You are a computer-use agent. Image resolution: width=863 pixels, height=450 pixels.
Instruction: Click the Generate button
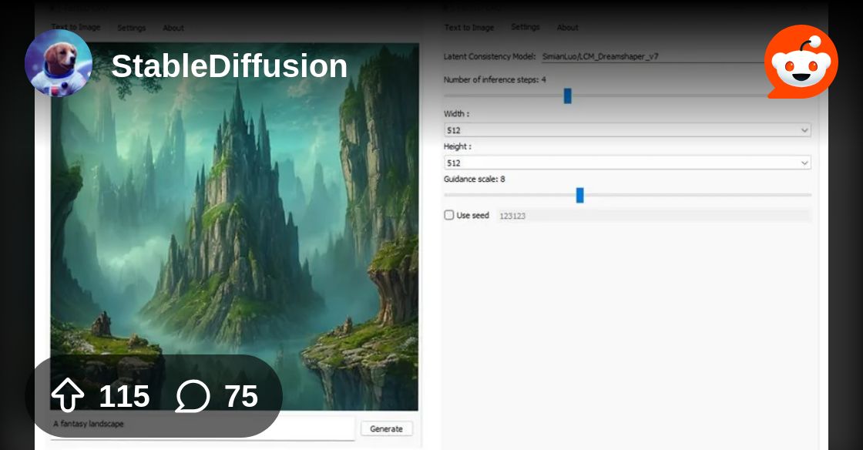pos(386,428)
